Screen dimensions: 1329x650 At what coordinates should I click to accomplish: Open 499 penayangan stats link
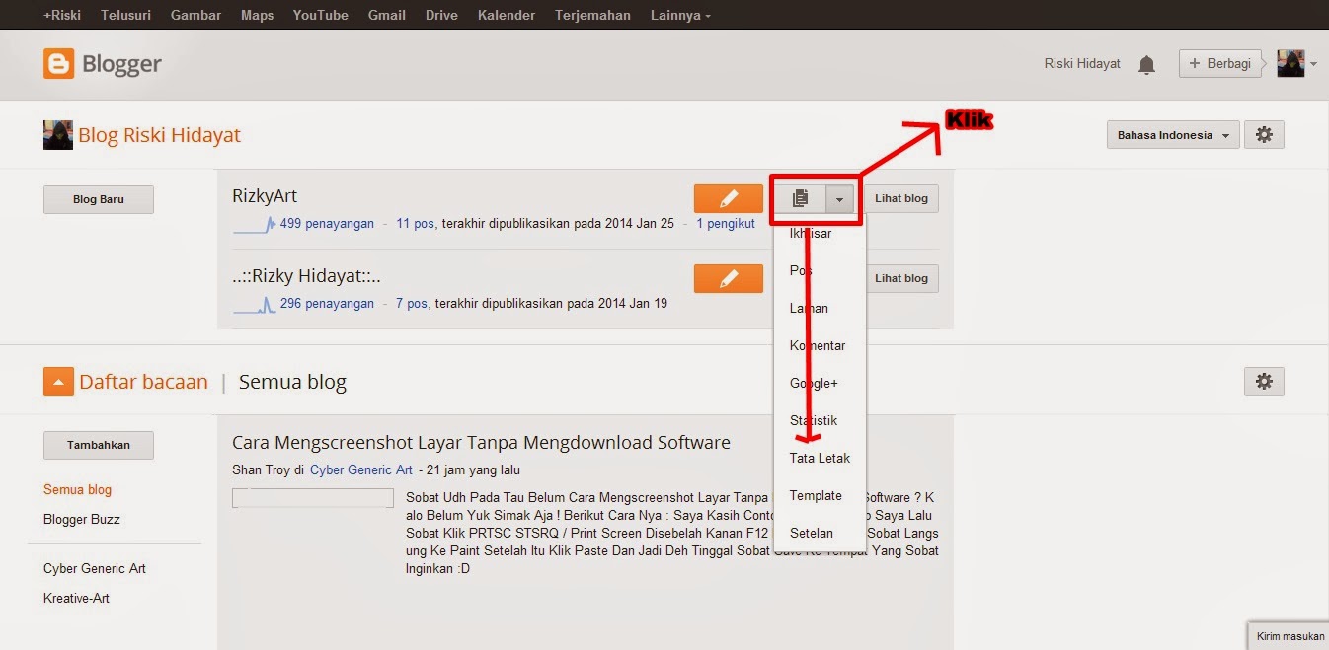[327, 224]
